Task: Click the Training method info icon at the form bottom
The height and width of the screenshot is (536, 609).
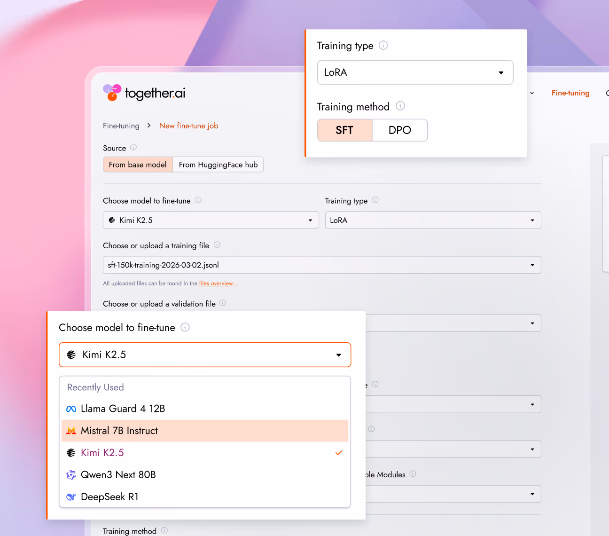Action: coord(164,530)
